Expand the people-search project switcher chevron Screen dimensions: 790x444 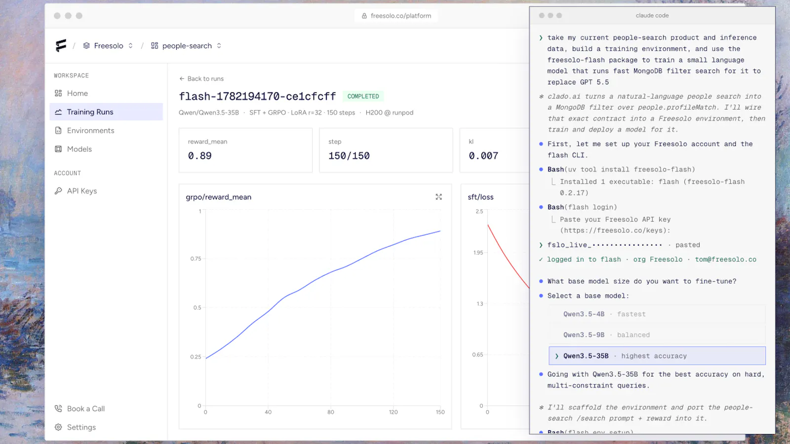click(x=219, y=46)
